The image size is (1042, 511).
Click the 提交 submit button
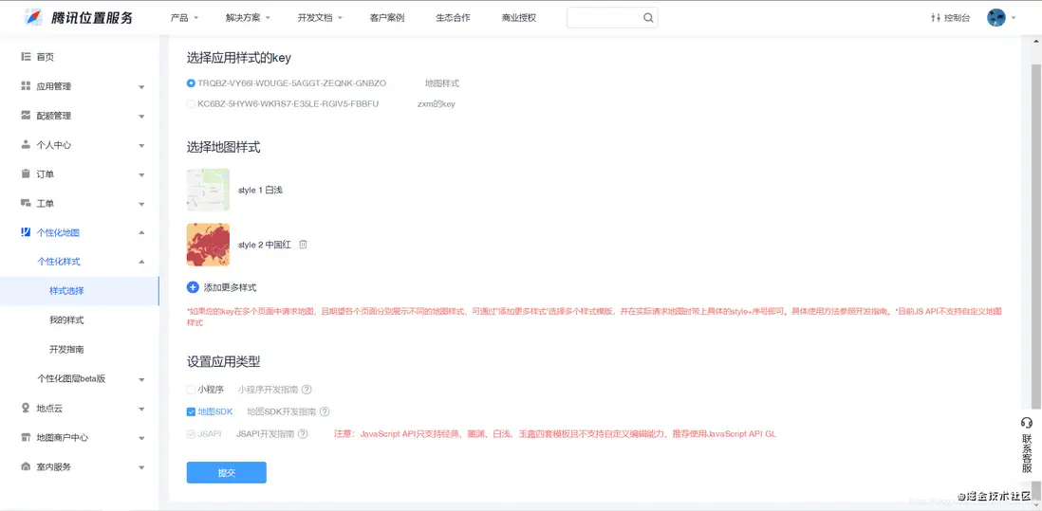(227, 472)
